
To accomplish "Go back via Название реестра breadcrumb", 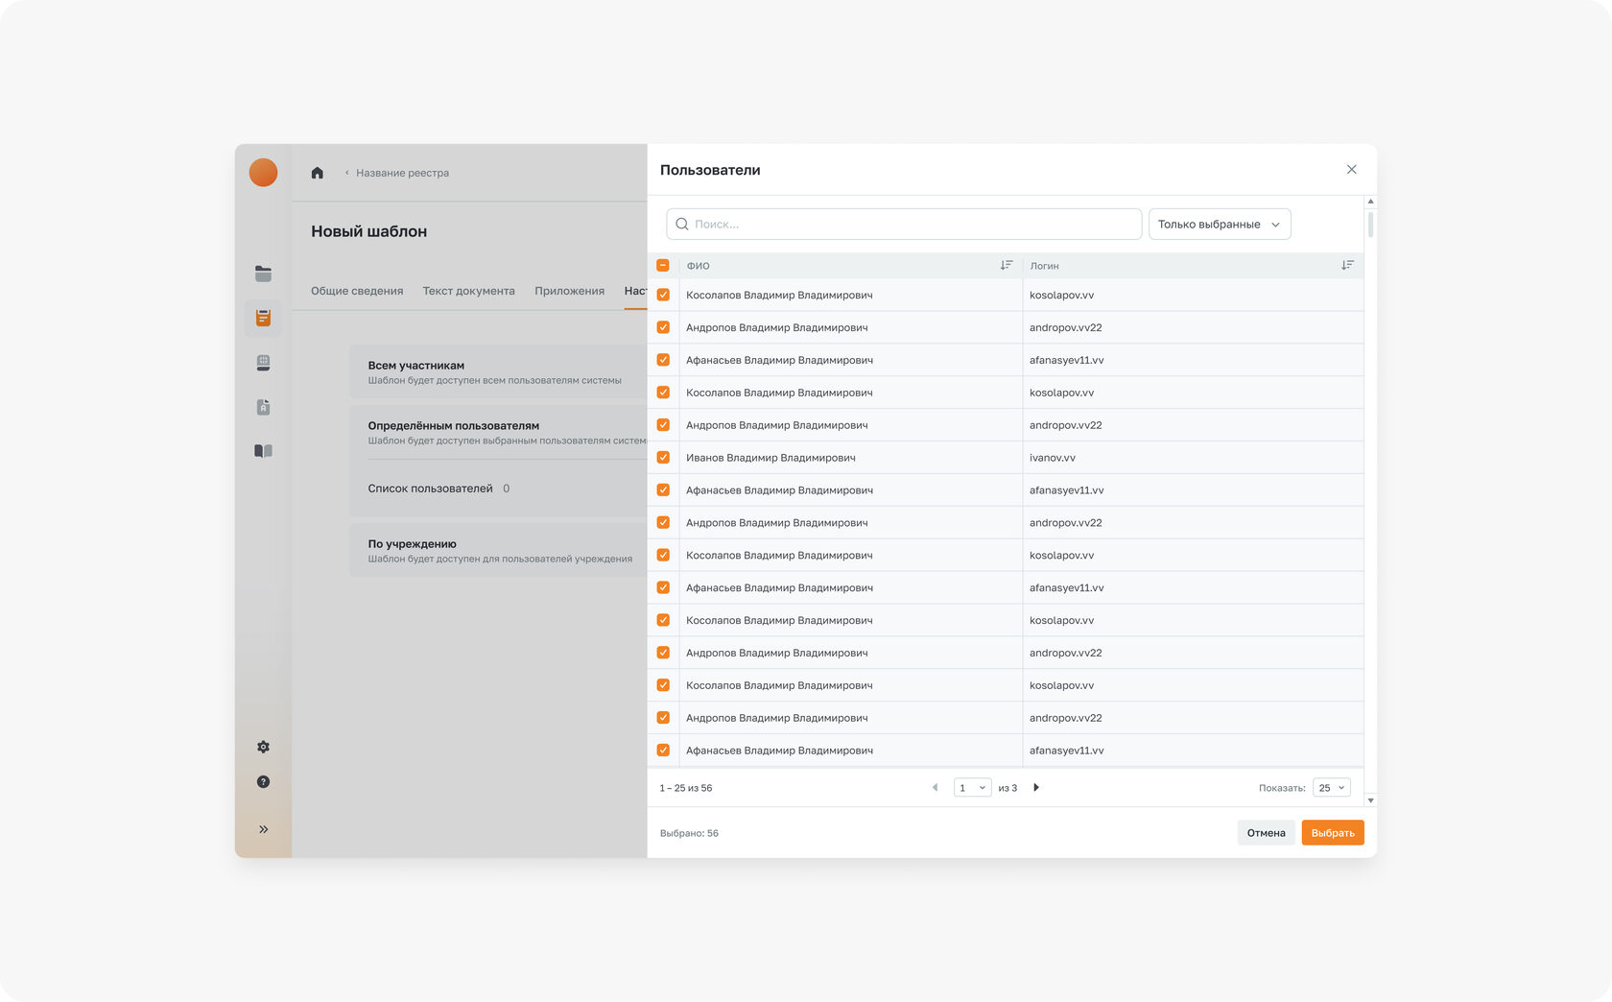I will click(x=402, y=173).
